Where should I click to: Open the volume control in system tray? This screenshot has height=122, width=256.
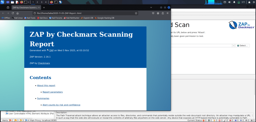click(x=229, y=2)
